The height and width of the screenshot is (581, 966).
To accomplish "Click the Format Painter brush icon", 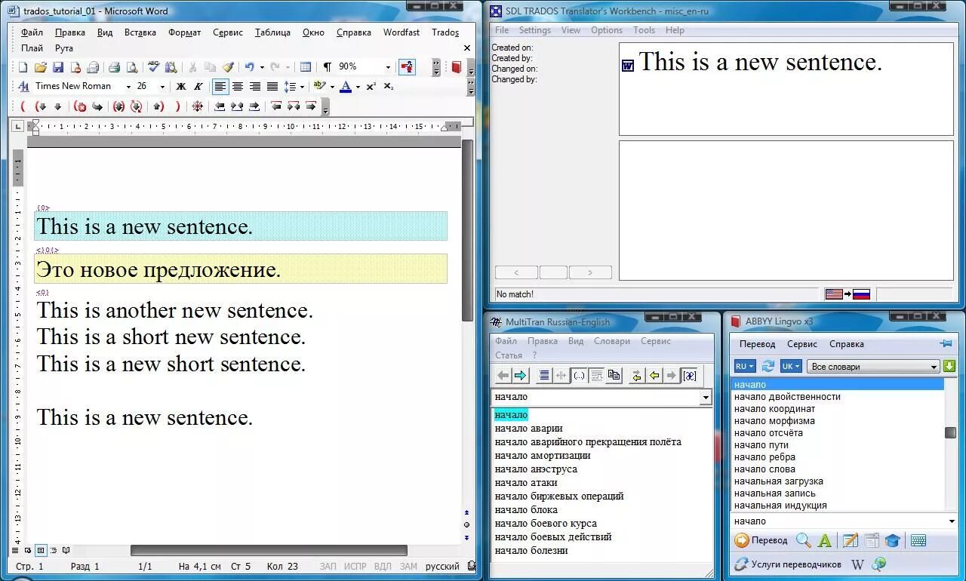I will [228, 67].
